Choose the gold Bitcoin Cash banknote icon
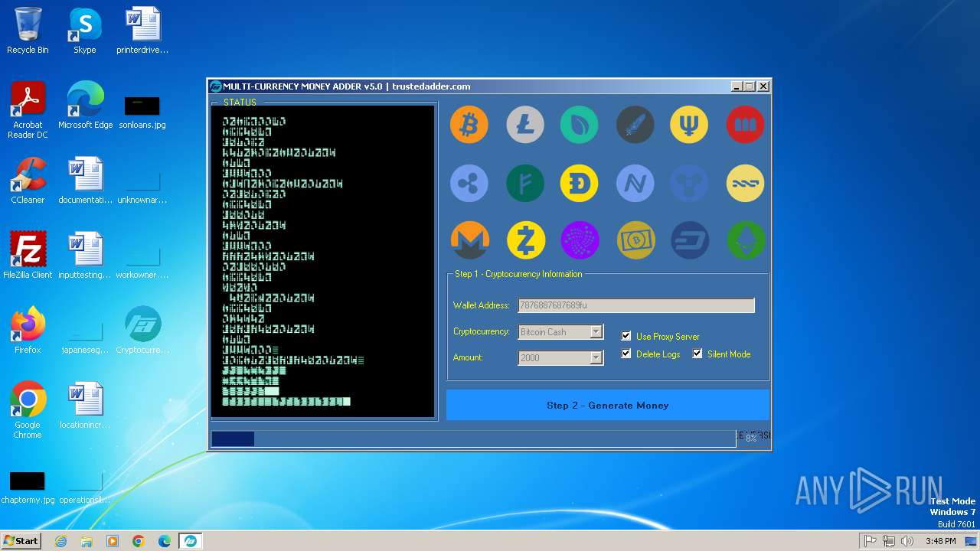The image size is (980, 551). point(635,240)
